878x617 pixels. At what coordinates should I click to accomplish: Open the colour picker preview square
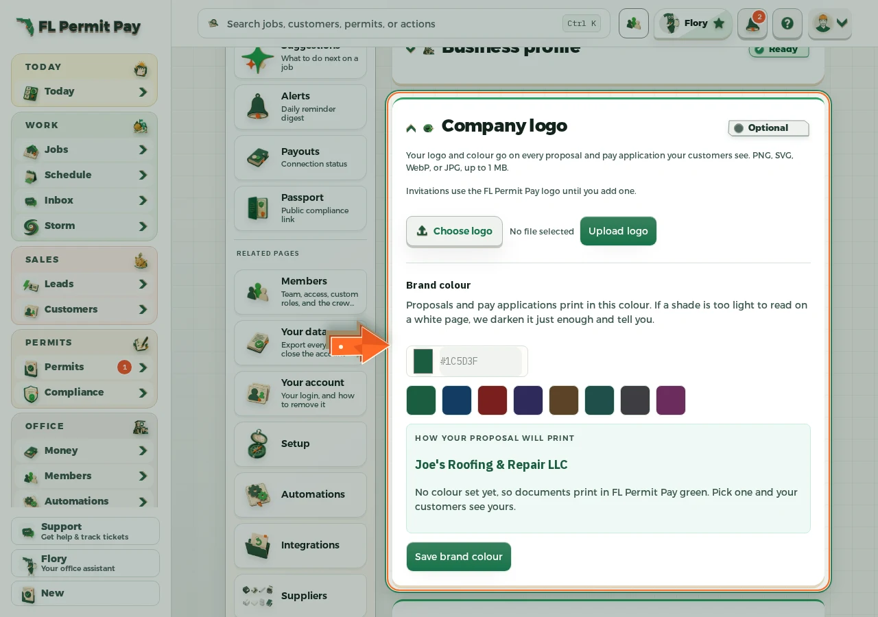(423, 361)
